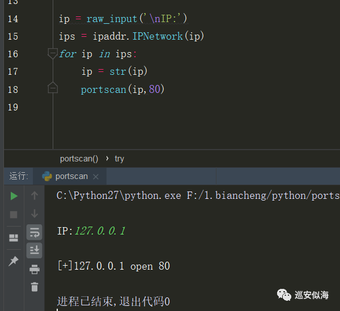The height and width of the screenshot is (311, 340).
Task: Stop the running process with square icon
Action: [14, 215]
